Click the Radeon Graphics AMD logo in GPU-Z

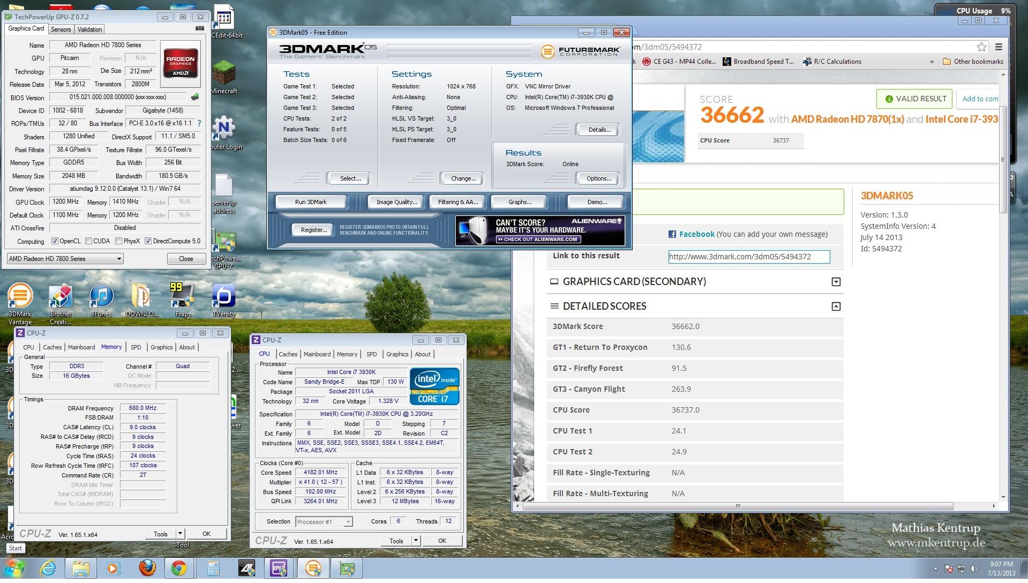point(181,63)
